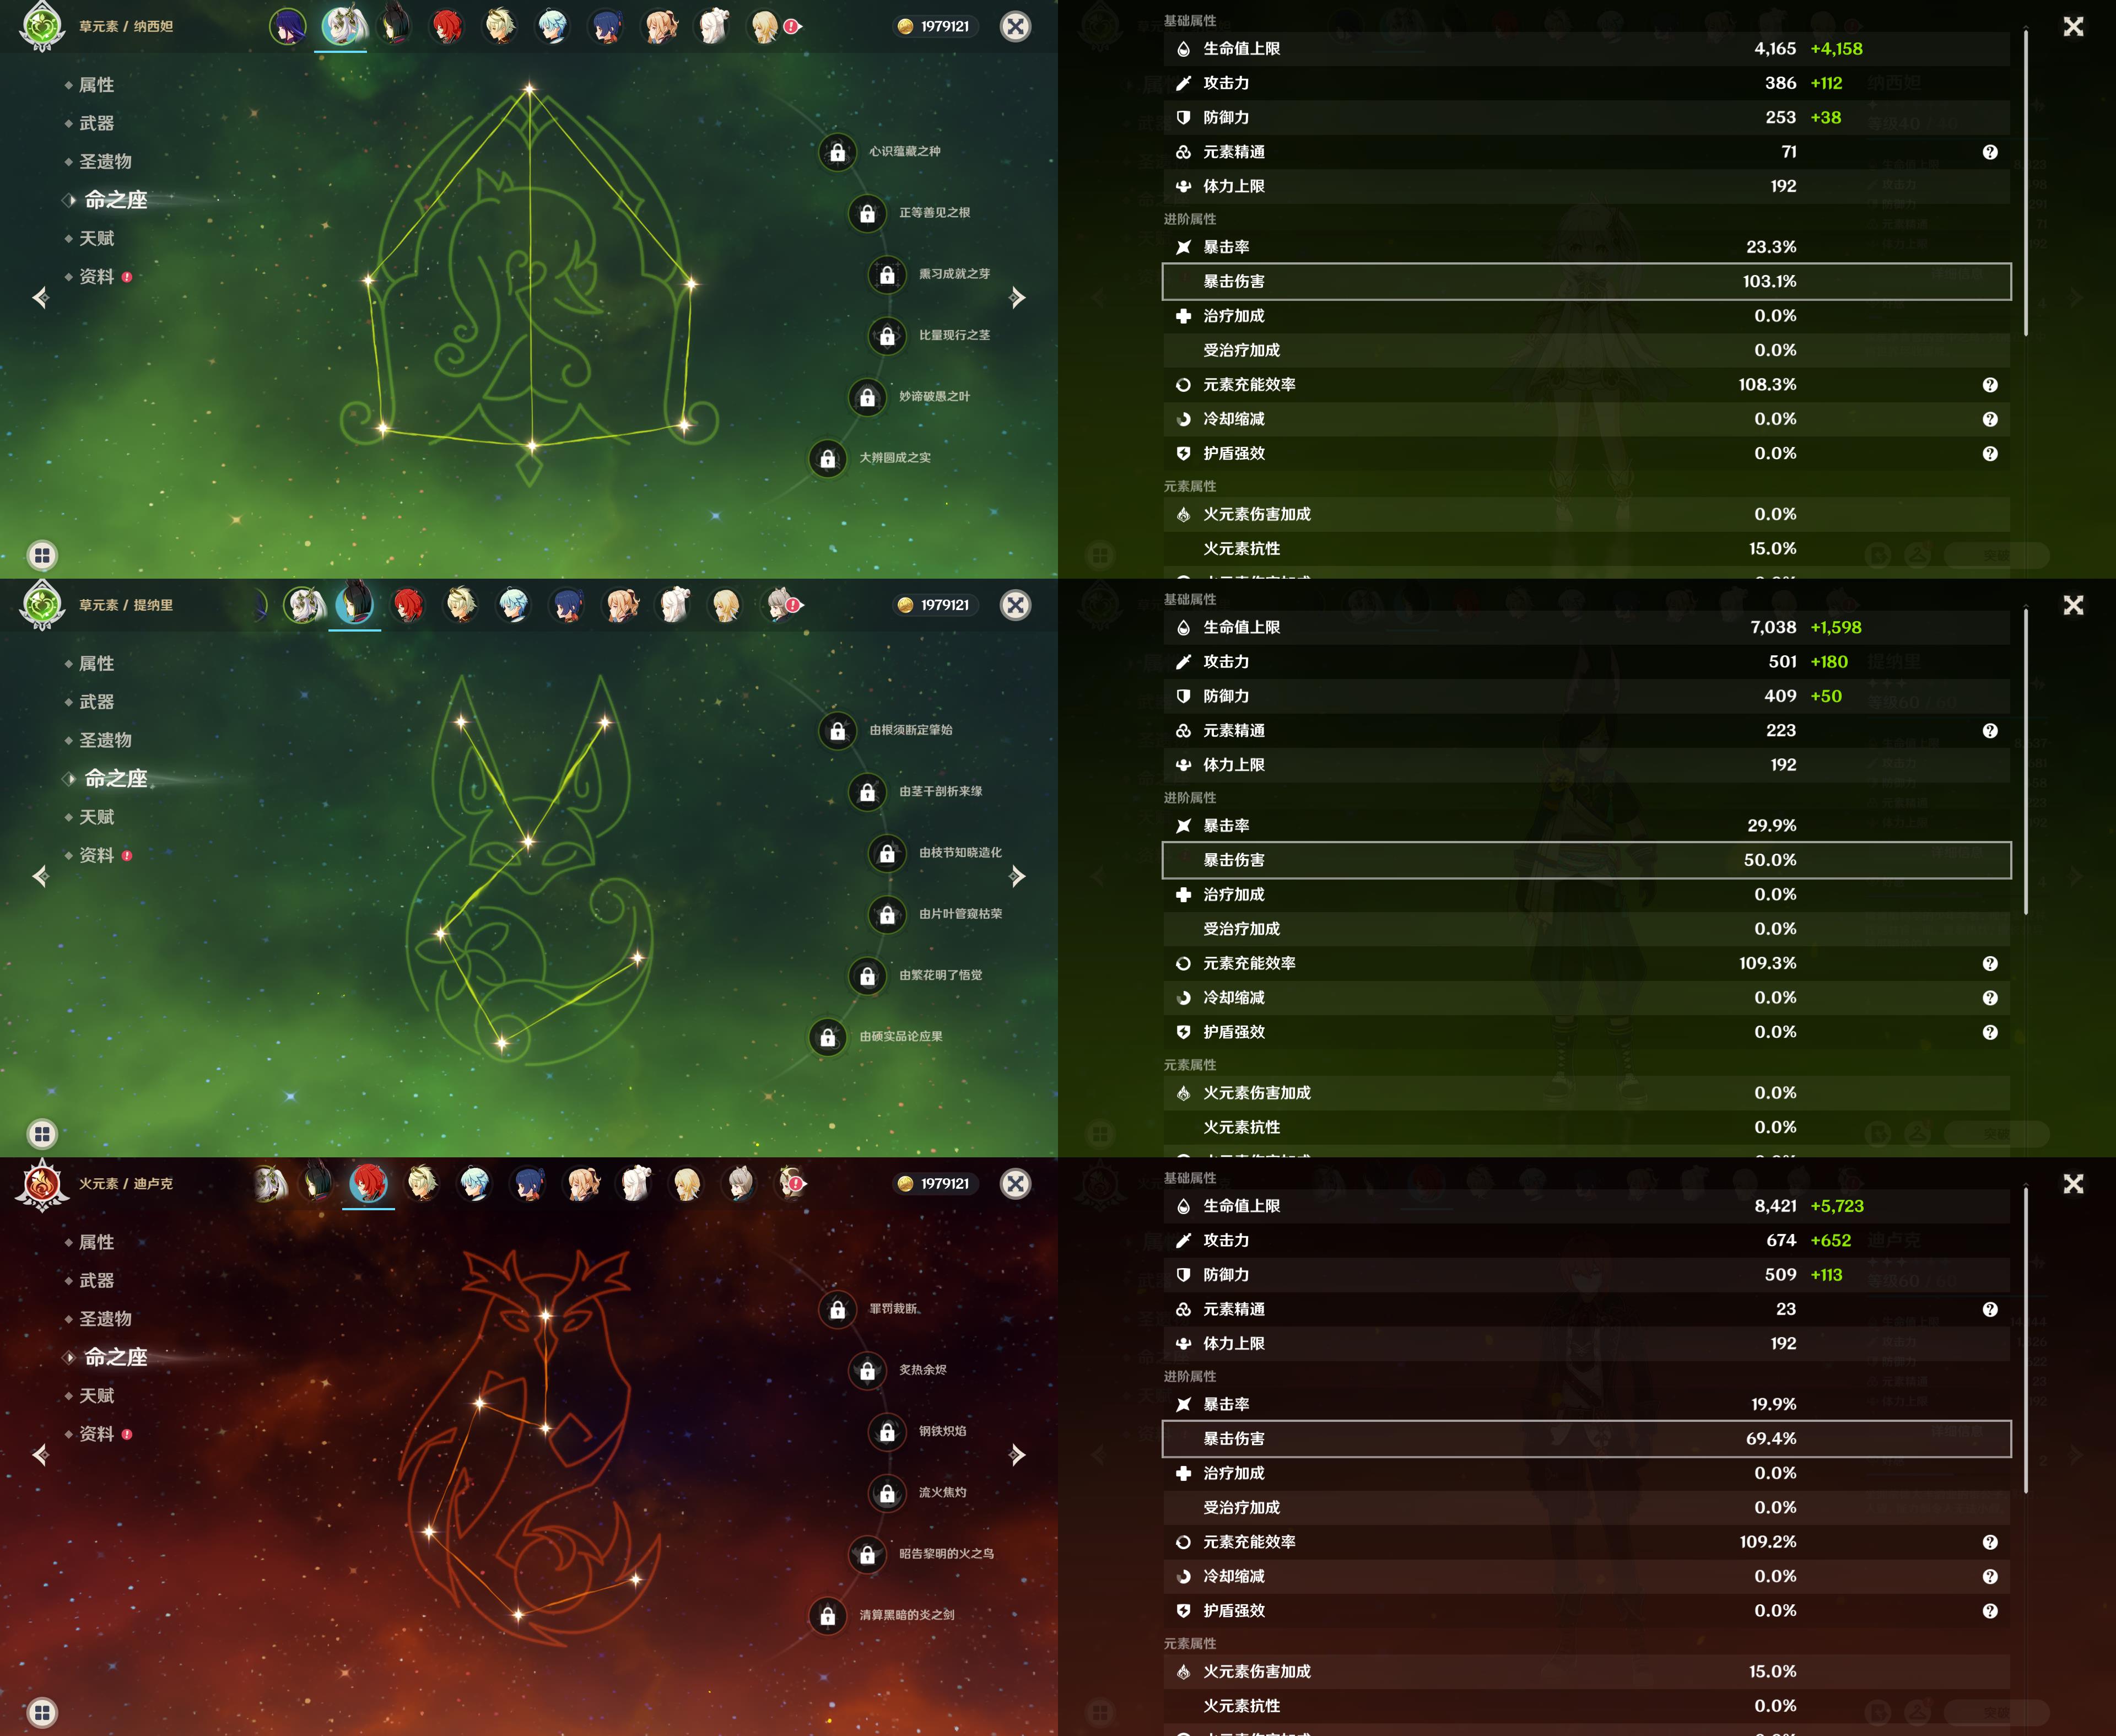The image size is (2116, 1736).
Task: Click the lock icon for 心识蕴藏之种
Action: click(x=837, y=152)
